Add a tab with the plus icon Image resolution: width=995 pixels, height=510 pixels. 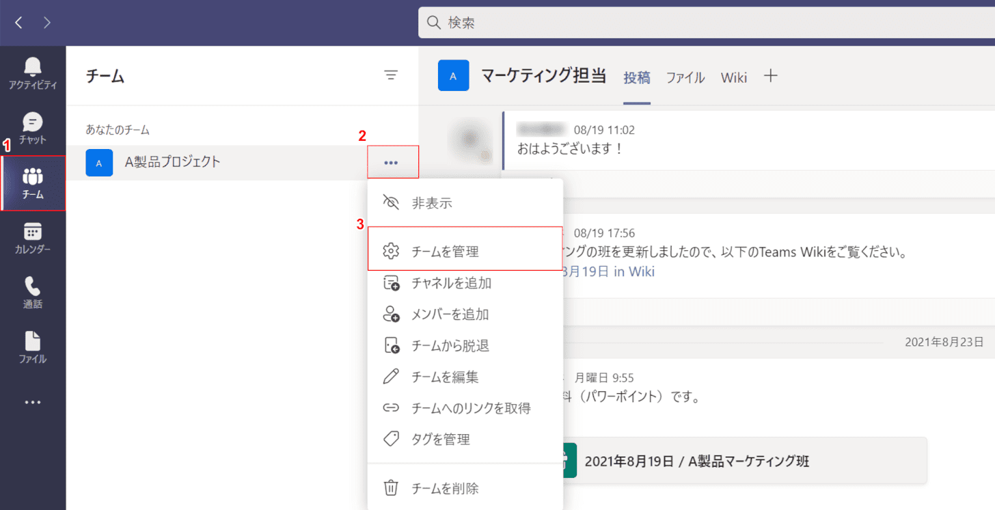coord(770,76)
